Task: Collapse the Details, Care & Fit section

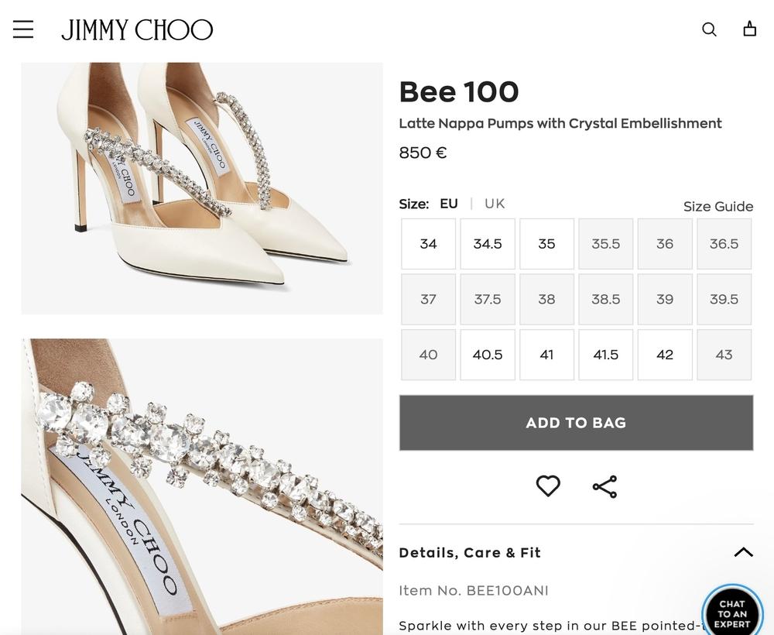Action: click(743, 552)
